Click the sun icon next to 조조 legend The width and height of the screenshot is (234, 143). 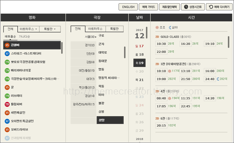coord(157,27)
